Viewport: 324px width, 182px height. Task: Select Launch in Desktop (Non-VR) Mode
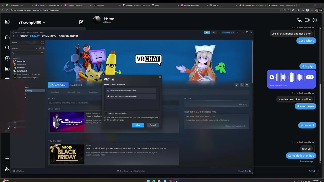(131, 96)
